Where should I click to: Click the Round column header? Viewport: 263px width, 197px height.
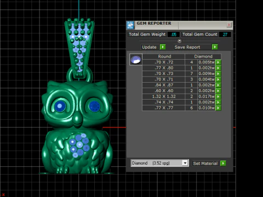(x=164, y=56)
